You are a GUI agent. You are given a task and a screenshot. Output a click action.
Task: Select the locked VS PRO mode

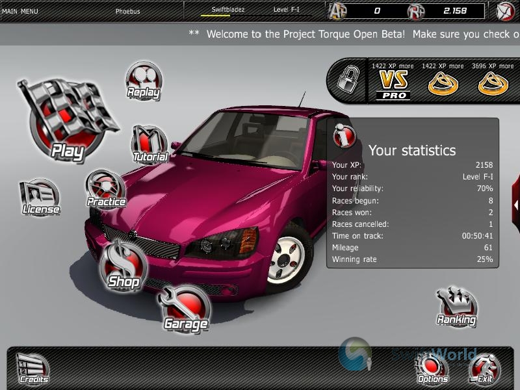click(x=393, y=84)
